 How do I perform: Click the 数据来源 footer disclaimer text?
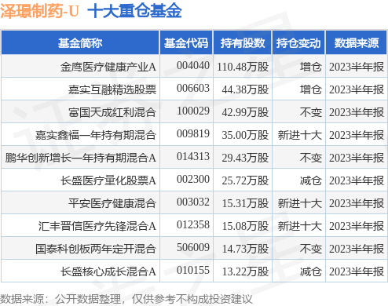(126, 299)
